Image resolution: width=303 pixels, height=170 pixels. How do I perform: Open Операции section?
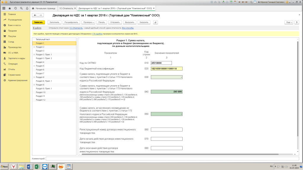(13, 64)
